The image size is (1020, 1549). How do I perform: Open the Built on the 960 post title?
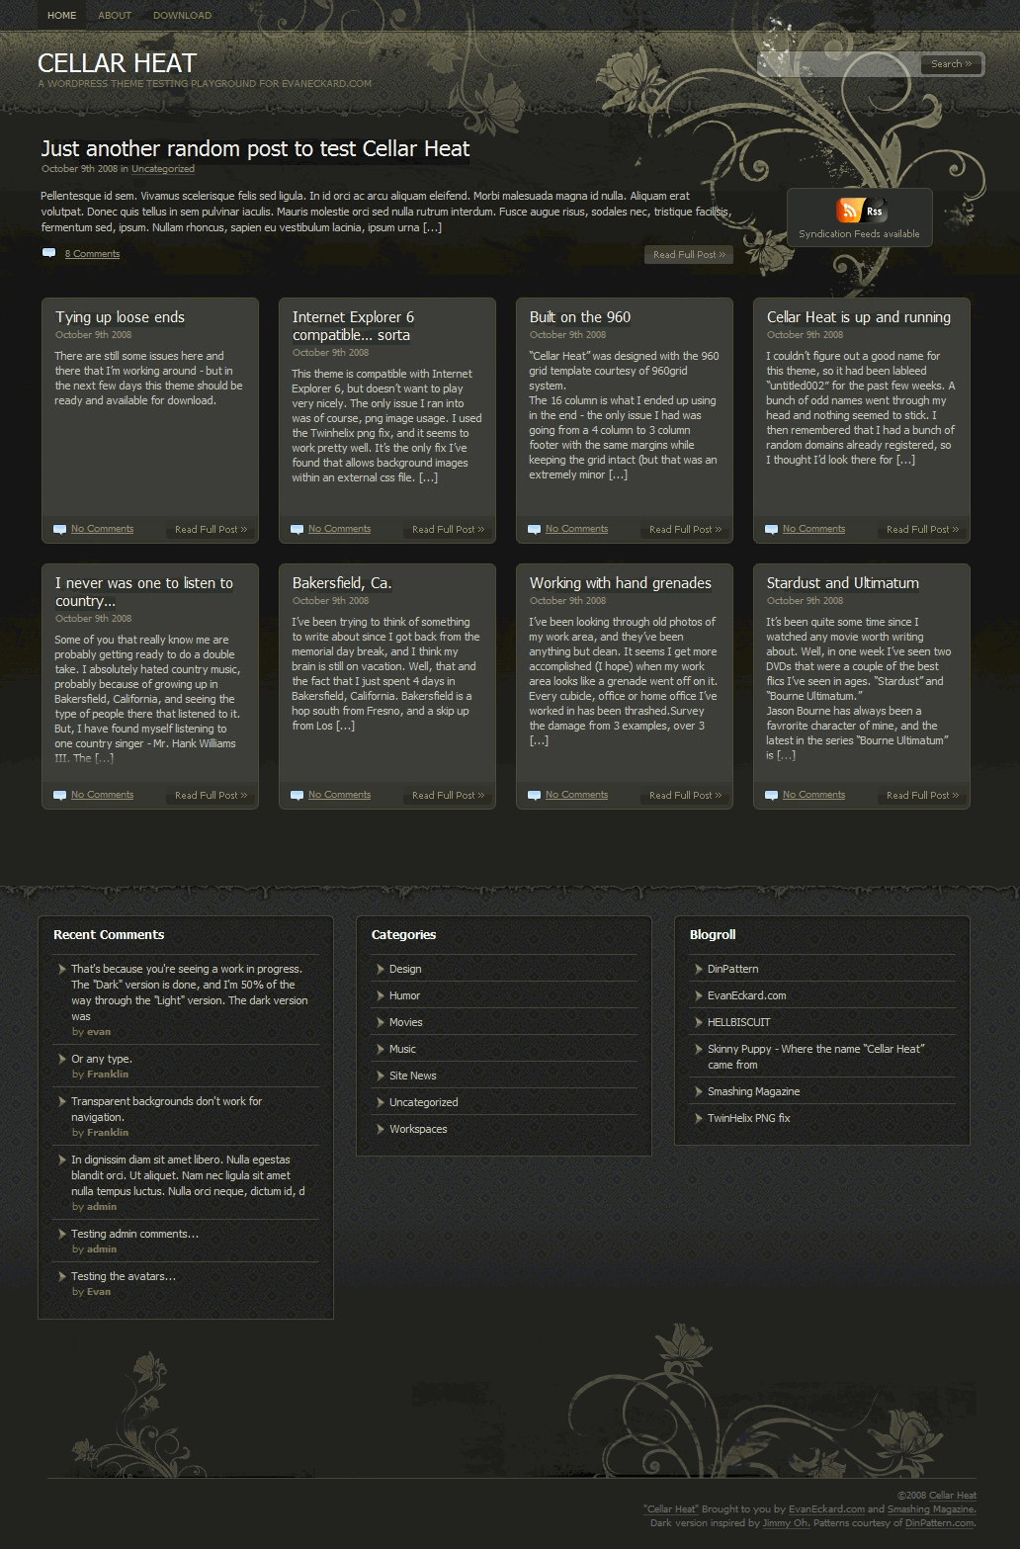coord(579,317)
